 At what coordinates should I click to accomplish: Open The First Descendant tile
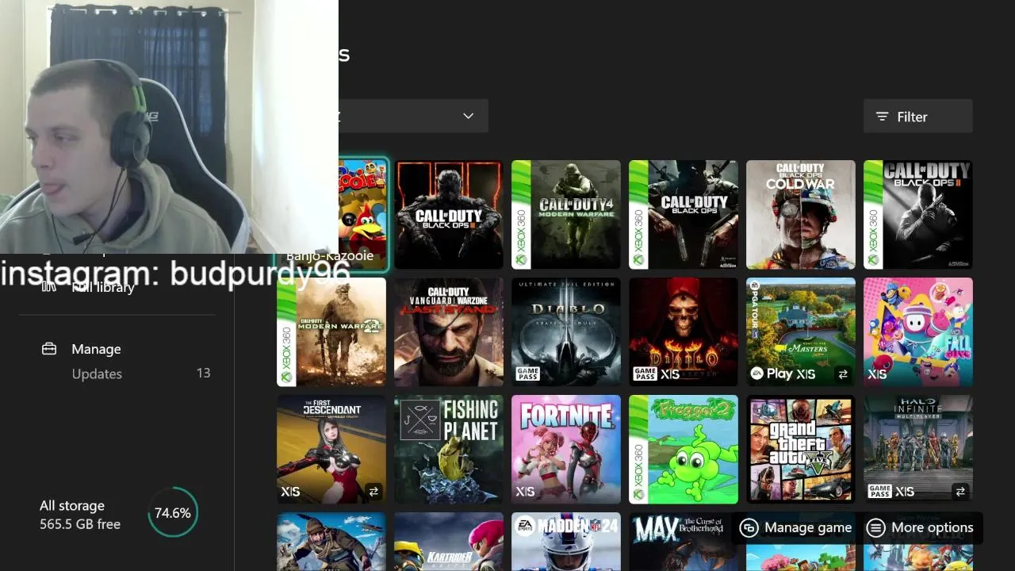click(x=331, y=450)
